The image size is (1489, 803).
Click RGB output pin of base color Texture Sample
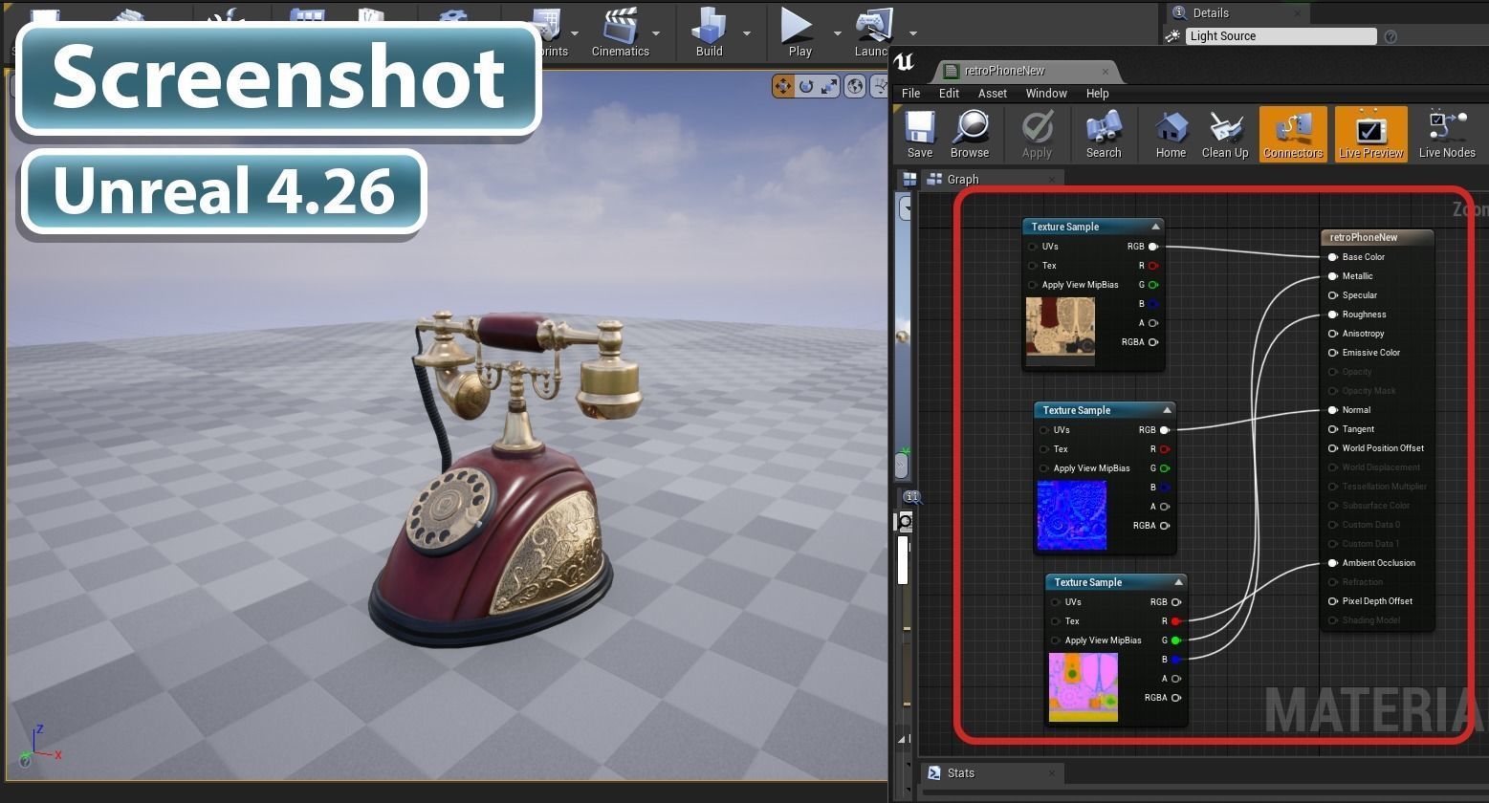pyautogui.click(x=1153, y=247)
